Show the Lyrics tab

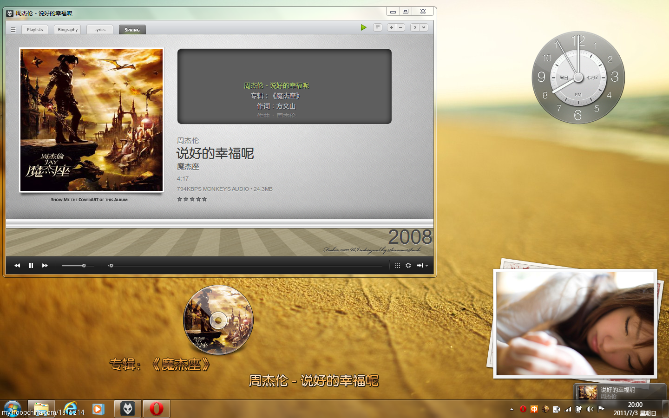coord(100,30)
